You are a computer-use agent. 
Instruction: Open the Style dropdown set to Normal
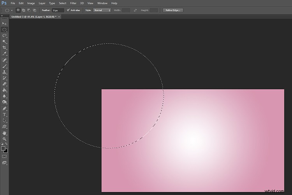pos(102,10)
